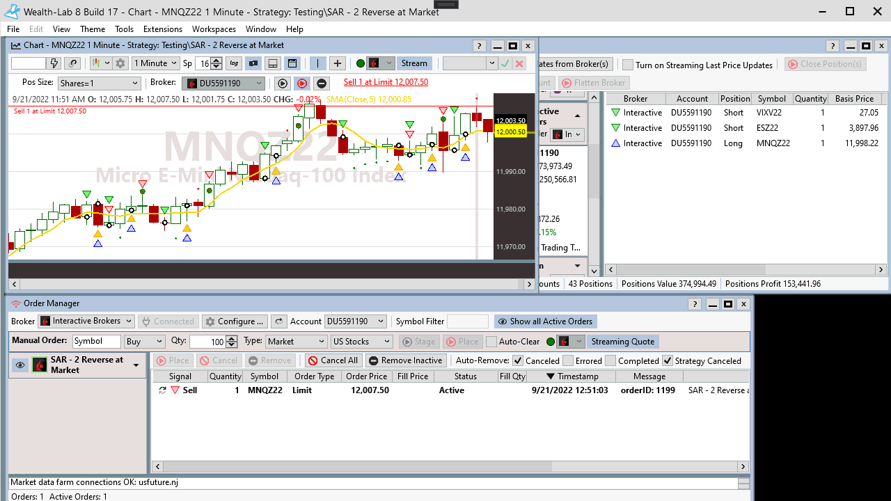Image resolution: width=891 pixels, height=501 pixels.
Task: Click the Sell signal red triangle in order row
Action: (x=175, y=390)
